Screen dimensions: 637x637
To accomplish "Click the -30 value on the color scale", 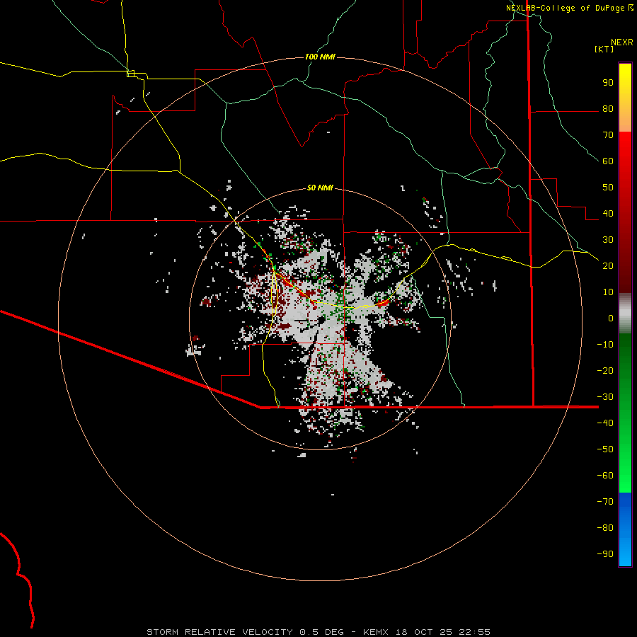I will [x=605, y=397].
